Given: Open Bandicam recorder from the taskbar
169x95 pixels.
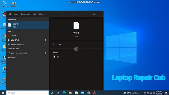Looking at the screenshot, I should click(x=95, y=93).
